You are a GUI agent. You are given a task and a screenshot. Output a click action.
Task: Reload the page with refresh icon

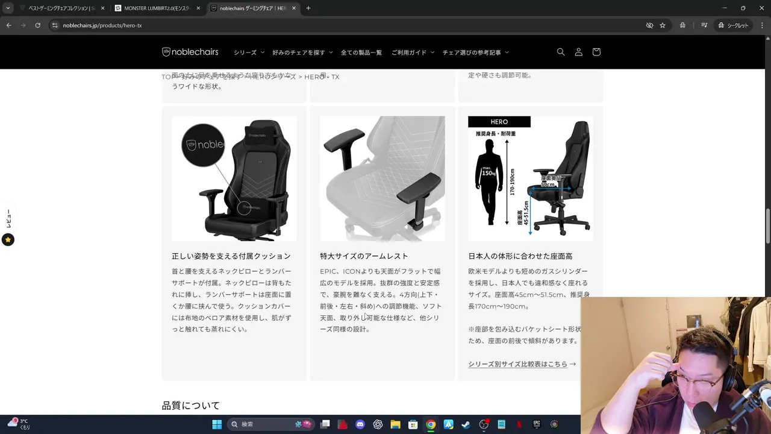coord(37,25)
